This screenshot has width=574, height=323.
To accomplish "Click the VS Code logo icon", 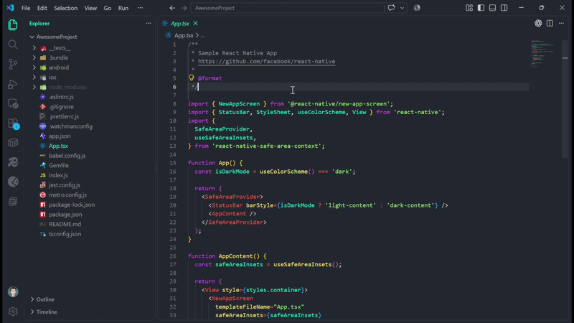I will (x=10, y=8).
